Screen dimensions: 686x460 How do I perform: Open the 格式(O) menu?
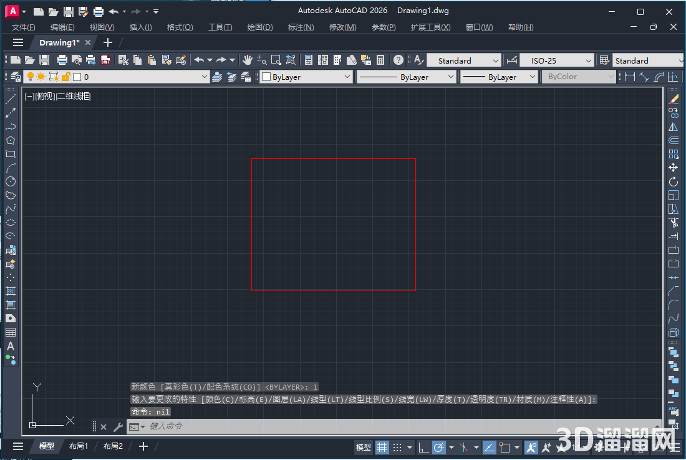click(180, 27)
